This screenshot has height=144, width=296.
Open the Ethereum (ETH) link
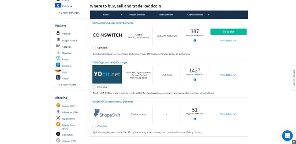pyautogui.click(x=70, y=113)
